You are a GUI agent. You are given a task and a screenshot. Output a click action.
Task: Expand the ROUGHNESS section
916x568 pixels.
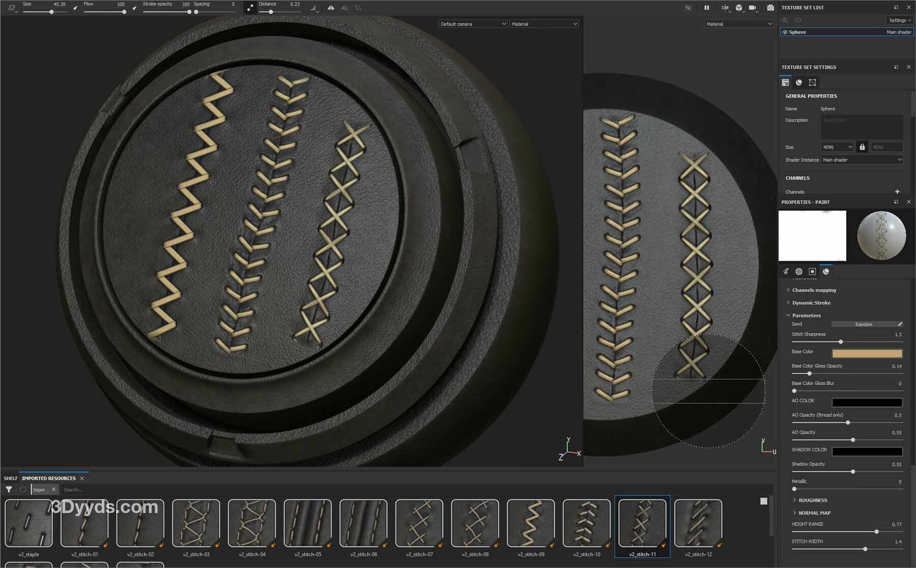(x=813, y=500)
